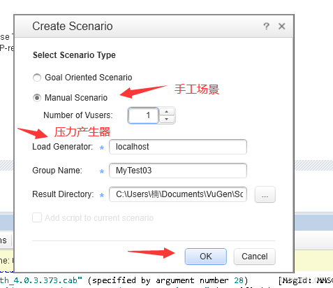Image resolution: width=333 pixels, height=288 pixels.
Task: Increase the Number of Vusers with up arrow
Action: pyautogui.click(x=167, y=112)
